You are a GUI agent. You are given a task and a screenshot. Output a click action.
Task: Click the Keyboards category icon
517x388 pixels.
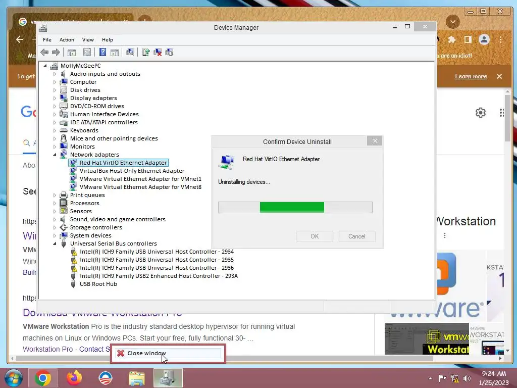(x=64, y=130)
